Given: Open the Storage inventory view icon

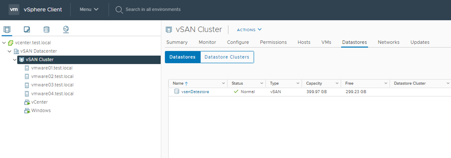Looking at the screenshot, I should 46,29.
